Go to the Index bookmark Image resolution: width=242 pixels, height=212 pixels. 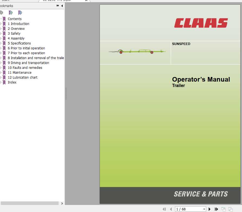12,82
